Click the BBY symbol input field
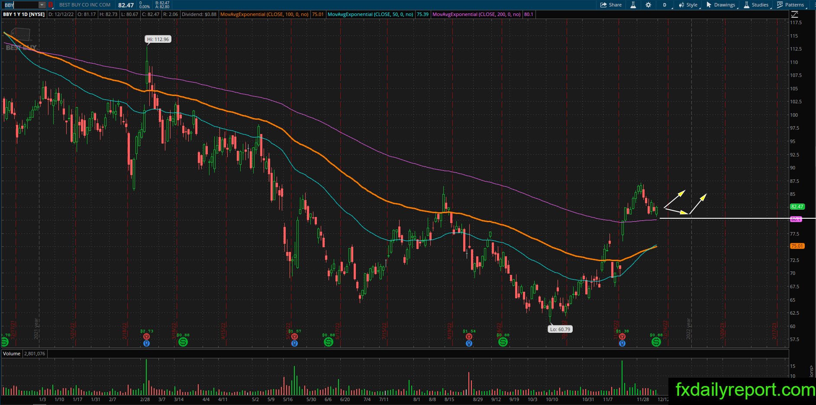816x405 pixels. coord(21,5)
